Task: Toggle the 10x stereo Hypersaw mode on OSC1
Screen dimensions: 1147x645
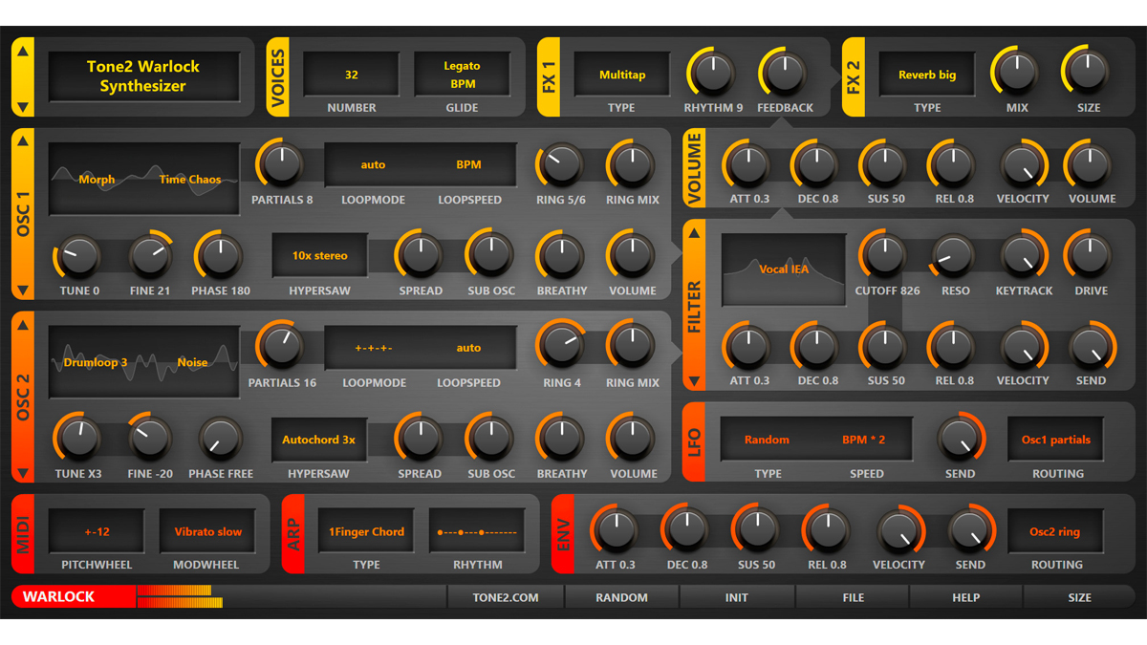Action: (319, 255)
